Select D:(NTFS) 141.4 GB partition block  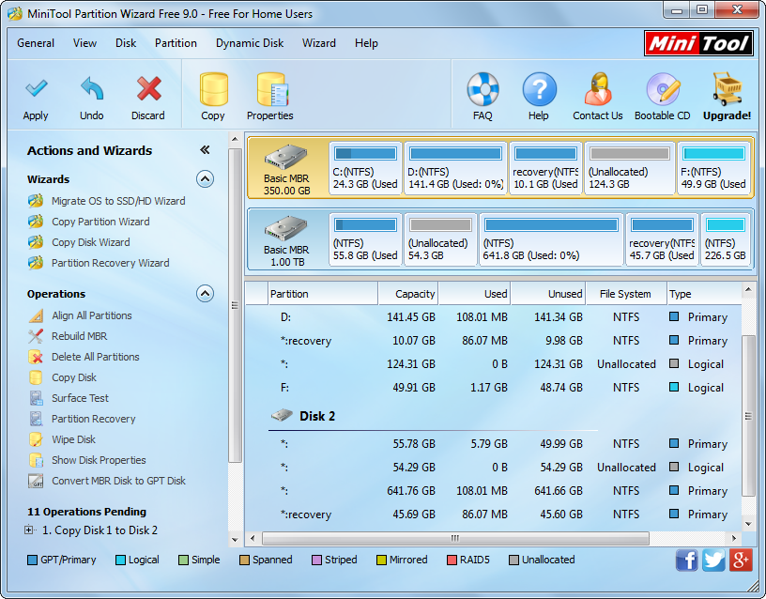pos(456,169)
